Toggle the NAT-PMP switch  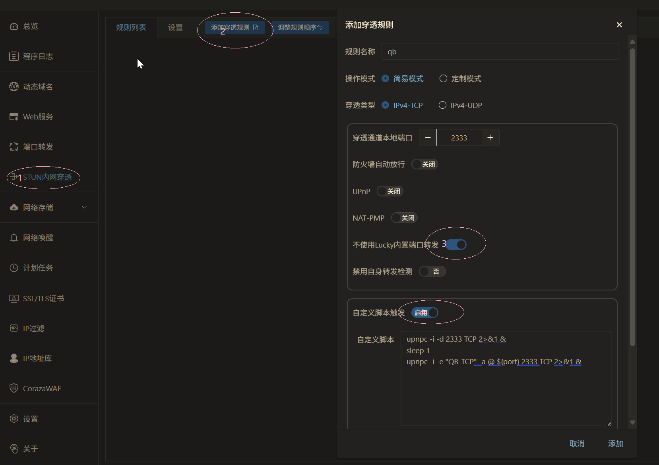(404, 218)
